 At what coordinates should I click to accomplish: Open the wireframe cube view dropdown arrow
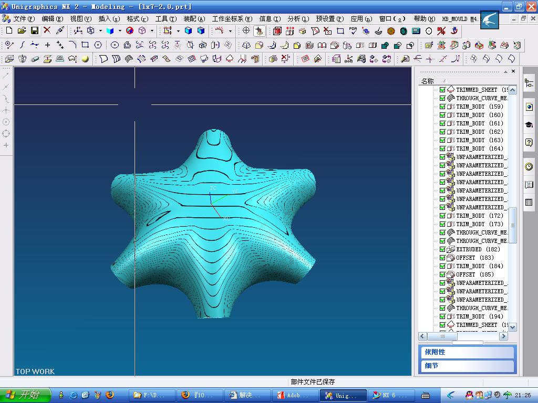(100, 31)
